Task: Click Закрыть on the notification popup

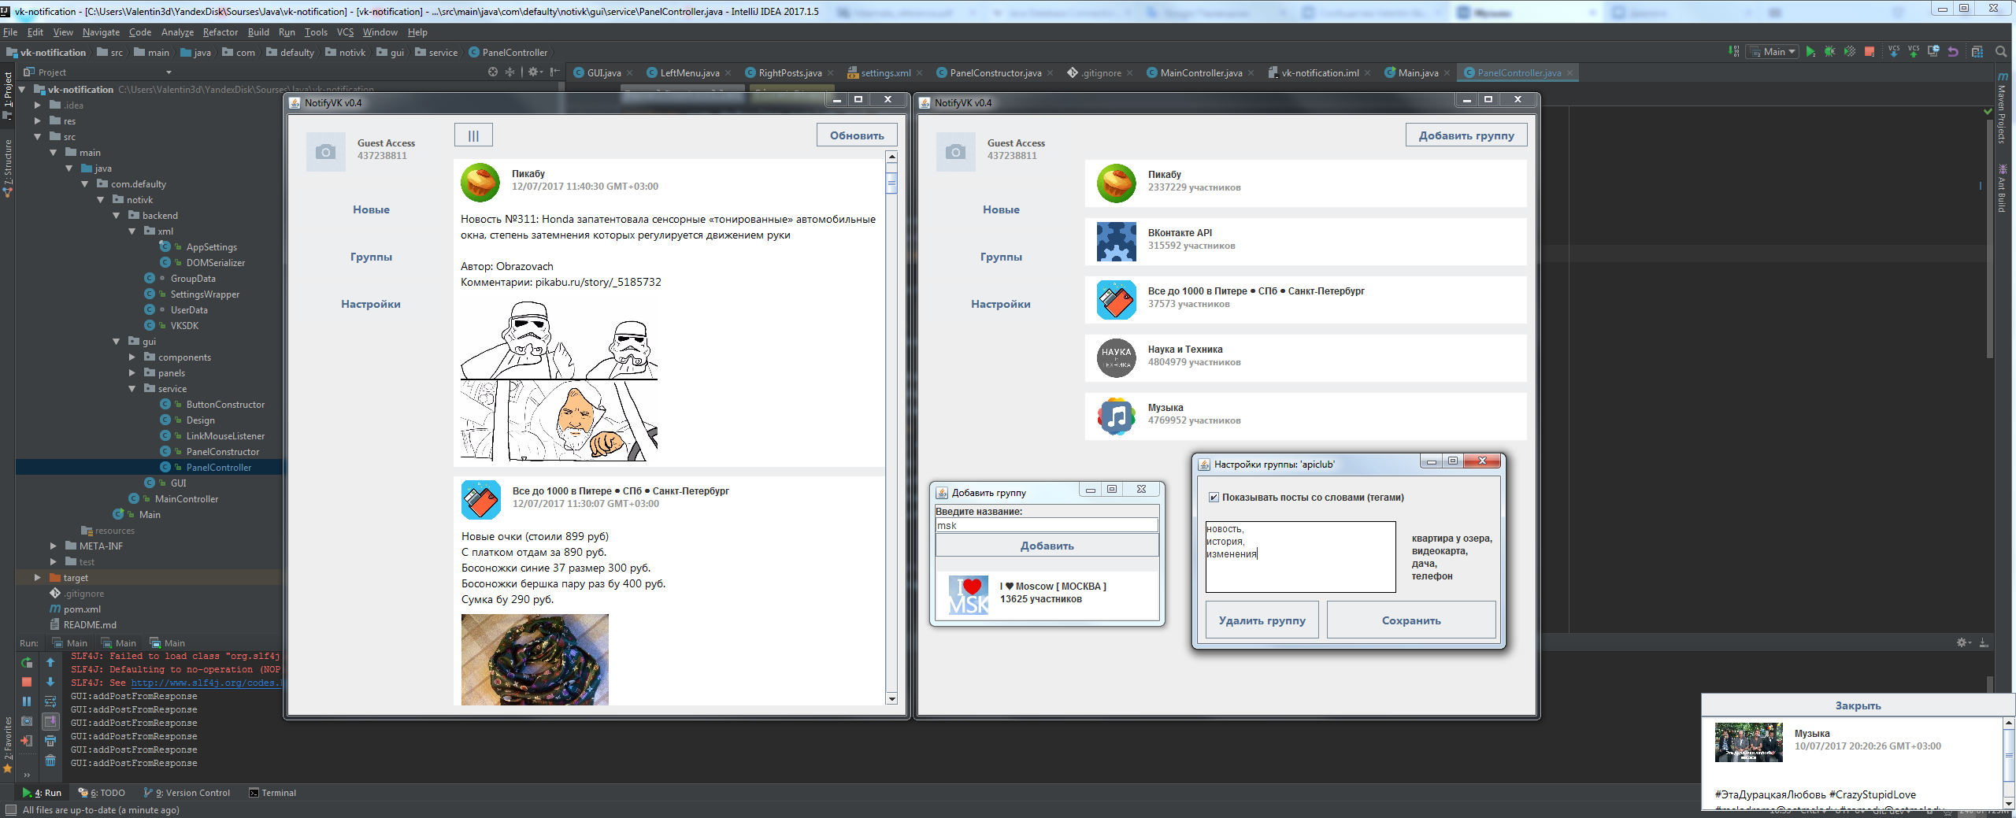Action: pos(1858,705)
